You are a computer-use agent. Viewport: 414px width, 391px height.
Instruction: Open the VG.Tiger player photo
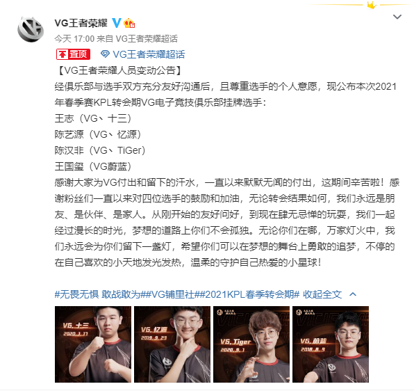251,344
